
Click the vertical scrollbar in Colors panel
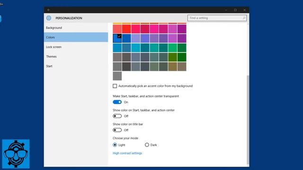coord(248,119)
